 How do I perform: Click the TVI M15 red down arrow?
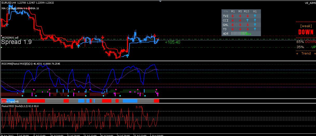pos(247,16)
